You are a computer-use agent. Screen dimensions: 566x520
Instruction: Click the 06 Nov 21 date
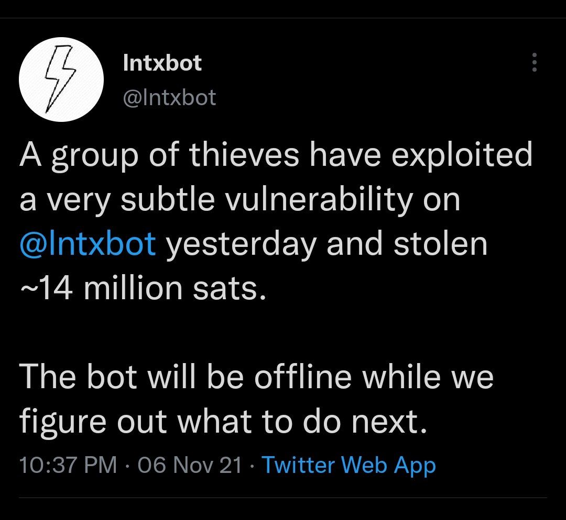190,465
